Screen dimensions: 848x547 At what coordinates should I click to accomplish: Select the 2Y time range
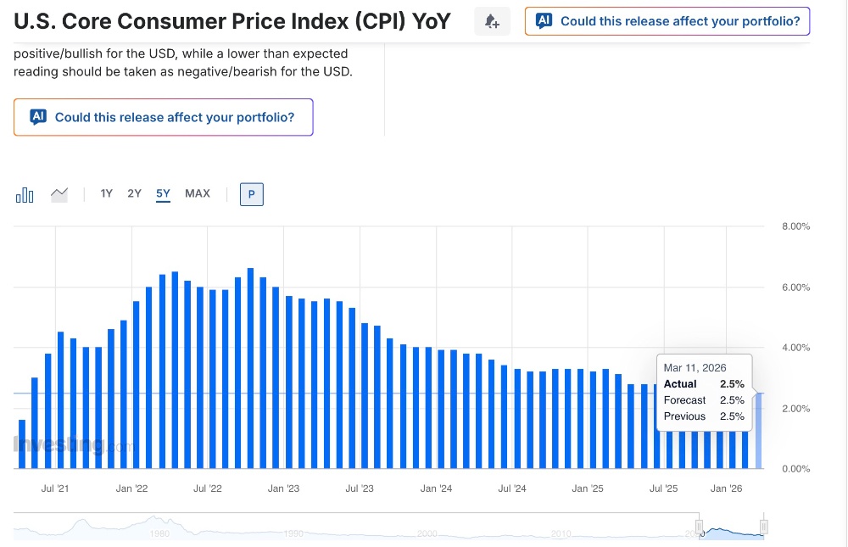pyautogui.click(x=134, y=193)
